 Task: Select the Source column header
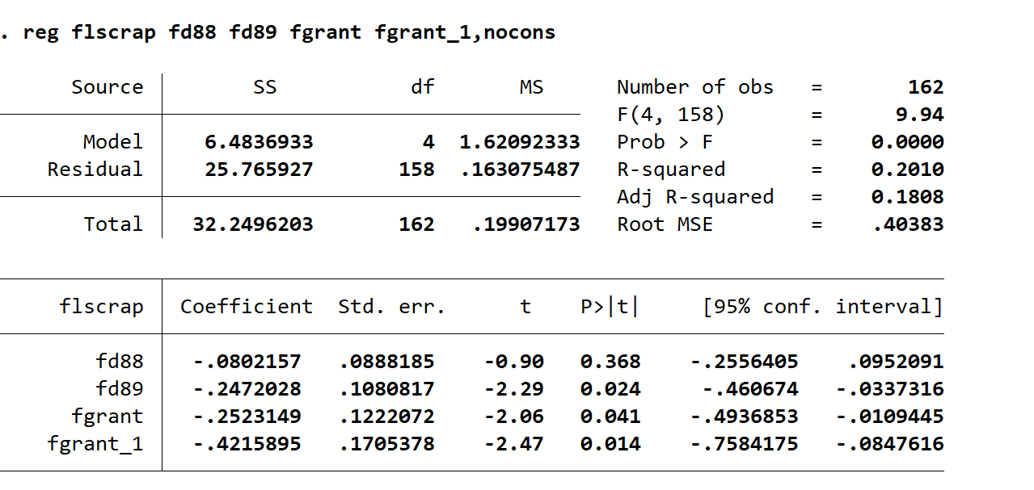pyautogui.click(x=108, y=87)
